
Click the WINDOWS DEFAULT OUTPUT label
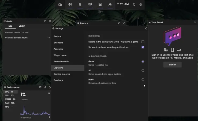pyautogui.click(x=17, y=33)
